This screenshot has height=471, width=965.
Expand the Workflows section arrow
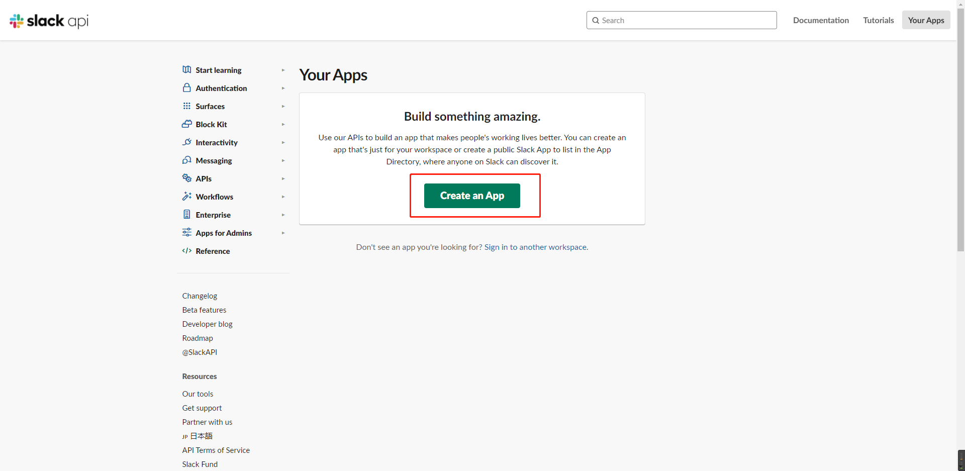click(283, 197)
